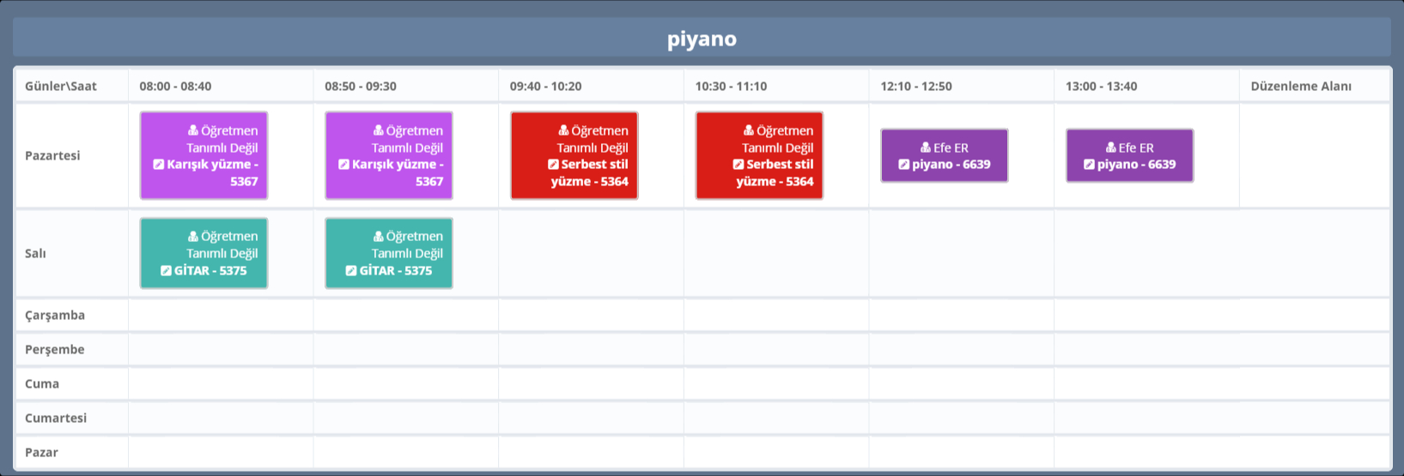Click edit icon on Monday 10:30 Serbest stil card
The height and width of the screenshot is (476, 1404).
pyautogui.click(x=738, y=165)
